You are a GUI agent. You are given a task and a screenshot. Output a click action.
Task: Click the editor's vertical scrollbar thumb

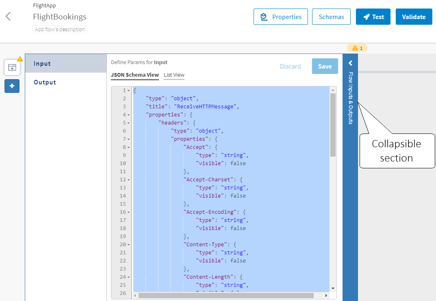[x=333, y=125]
